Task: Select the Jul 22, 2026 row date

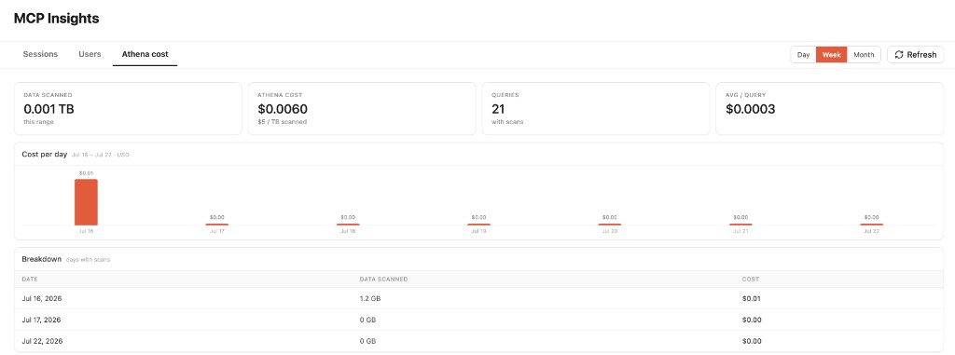Action: [x=42, y=341]
